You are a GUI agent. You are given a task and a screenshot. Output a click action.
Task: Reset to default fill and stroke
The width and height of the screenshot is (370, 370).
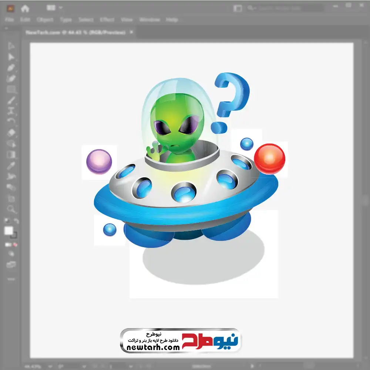(7, 221)
